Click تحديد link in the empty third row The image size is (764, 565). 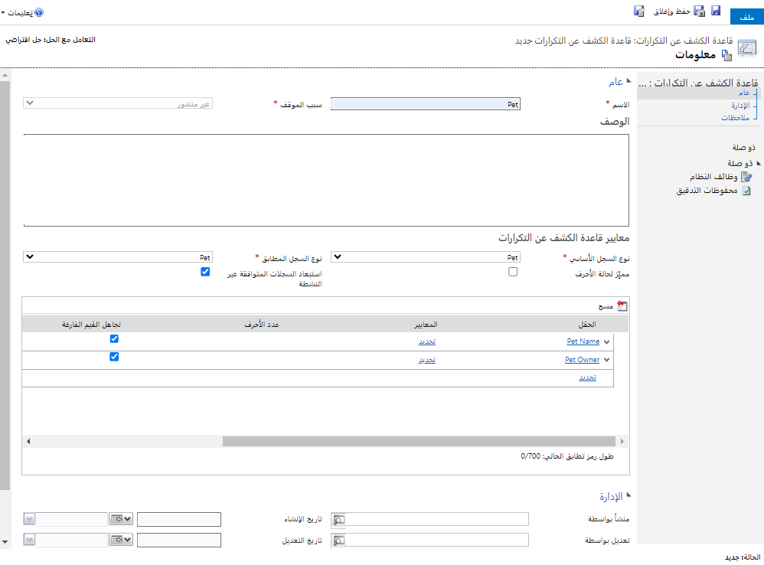point(587,377)
